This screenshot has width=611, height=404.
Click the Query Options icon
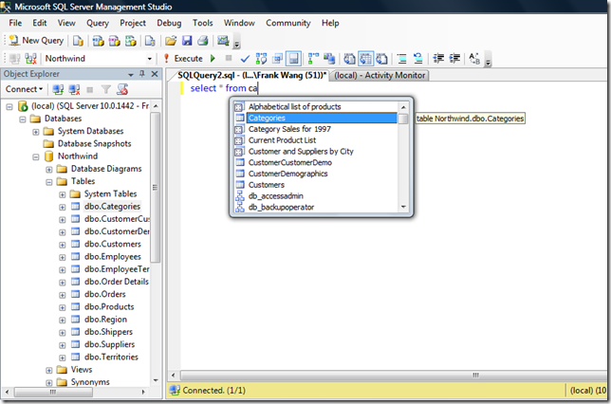tap(277, 59)
